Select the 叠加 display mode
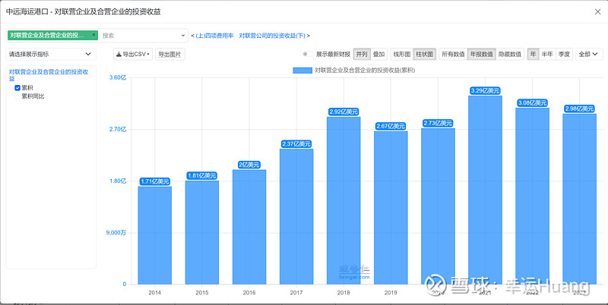This screenshot has width=608, height=305. 378,54
